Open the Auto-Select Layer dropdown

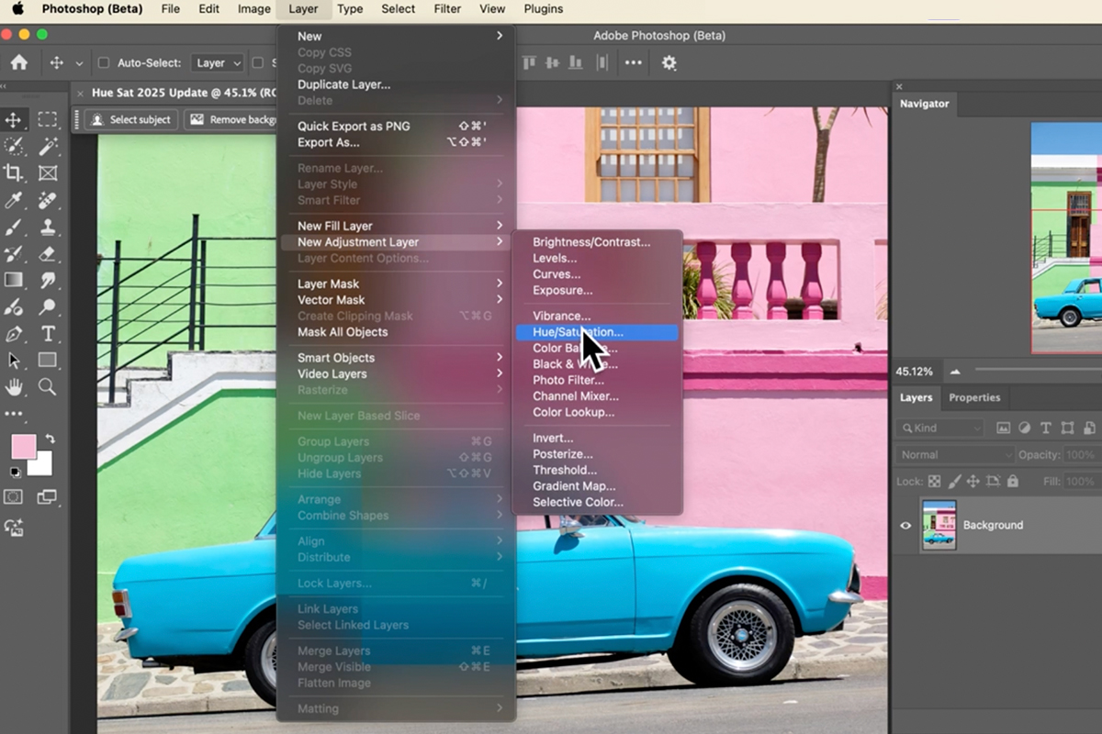click(x=216, y=62)
